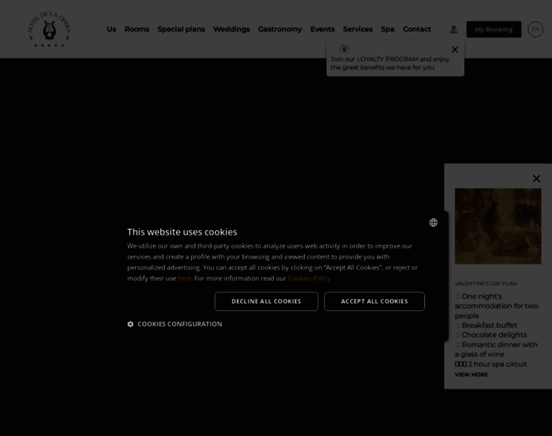
Task: Accept all cookies
Action: pyautogui.click(x=374, y=302)
